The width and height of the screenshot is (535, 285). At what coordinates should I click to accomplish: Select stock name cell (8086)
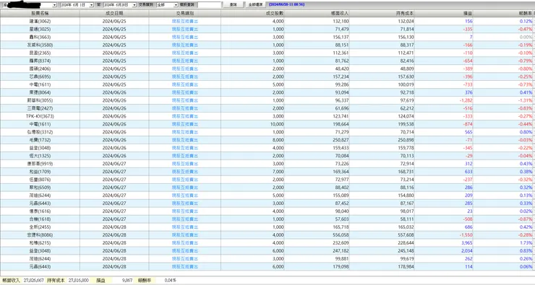pos(40,235)
